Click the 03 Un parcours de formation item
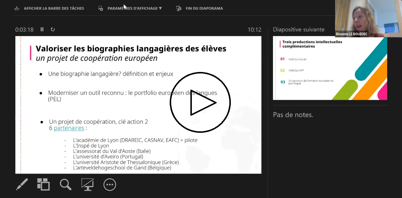This screenshot has height=198, width=402. click(307, 82)
